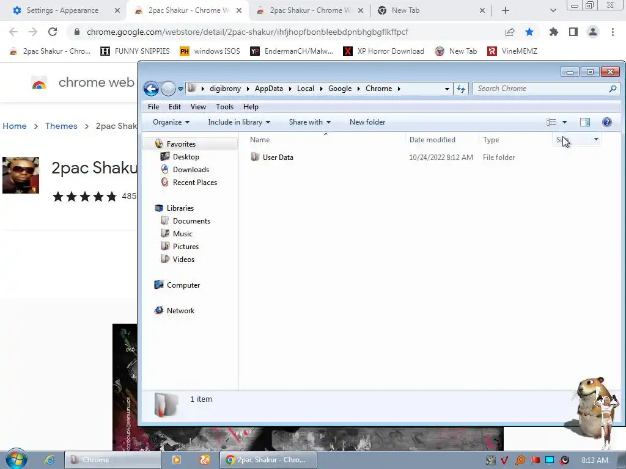Click the share page icon in Chrome
This screenshot has width=626, height=469.
[510, 32]
